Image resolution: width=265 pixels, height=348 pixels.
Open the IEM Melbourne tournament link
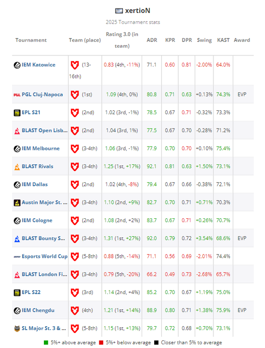pos(40,148)
